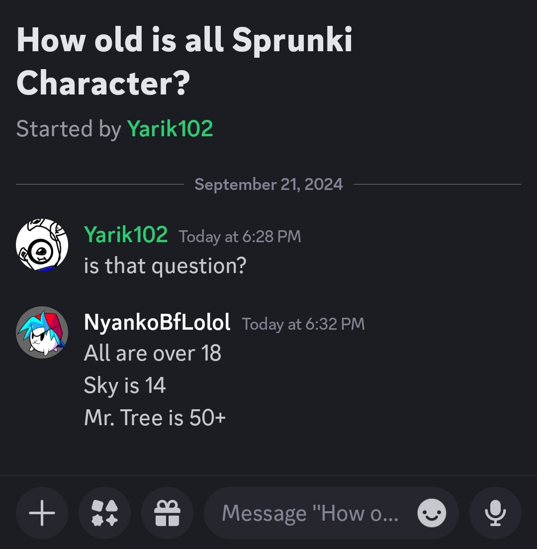
Task: Select the message 'is that question?'
Action: [x=164, y=266]
